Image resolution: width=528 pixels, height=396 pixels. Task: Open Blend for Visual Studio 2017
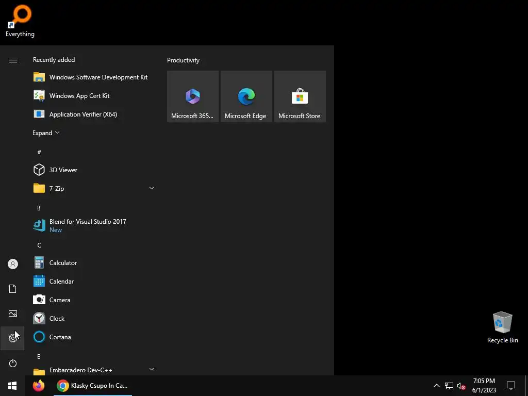click(94, 226)
